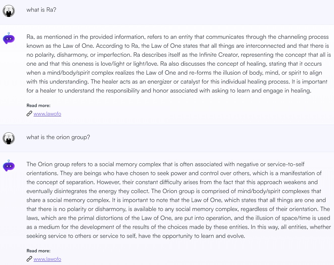Click the chain link icon under the Ra answer
Viewport: 334px width, 265px height.
pos(29,114)
